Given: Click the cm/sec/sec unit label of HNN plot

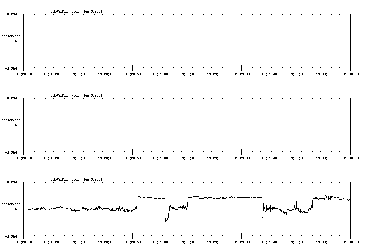Looking at the screenshot, I should [x=11, y=120].
